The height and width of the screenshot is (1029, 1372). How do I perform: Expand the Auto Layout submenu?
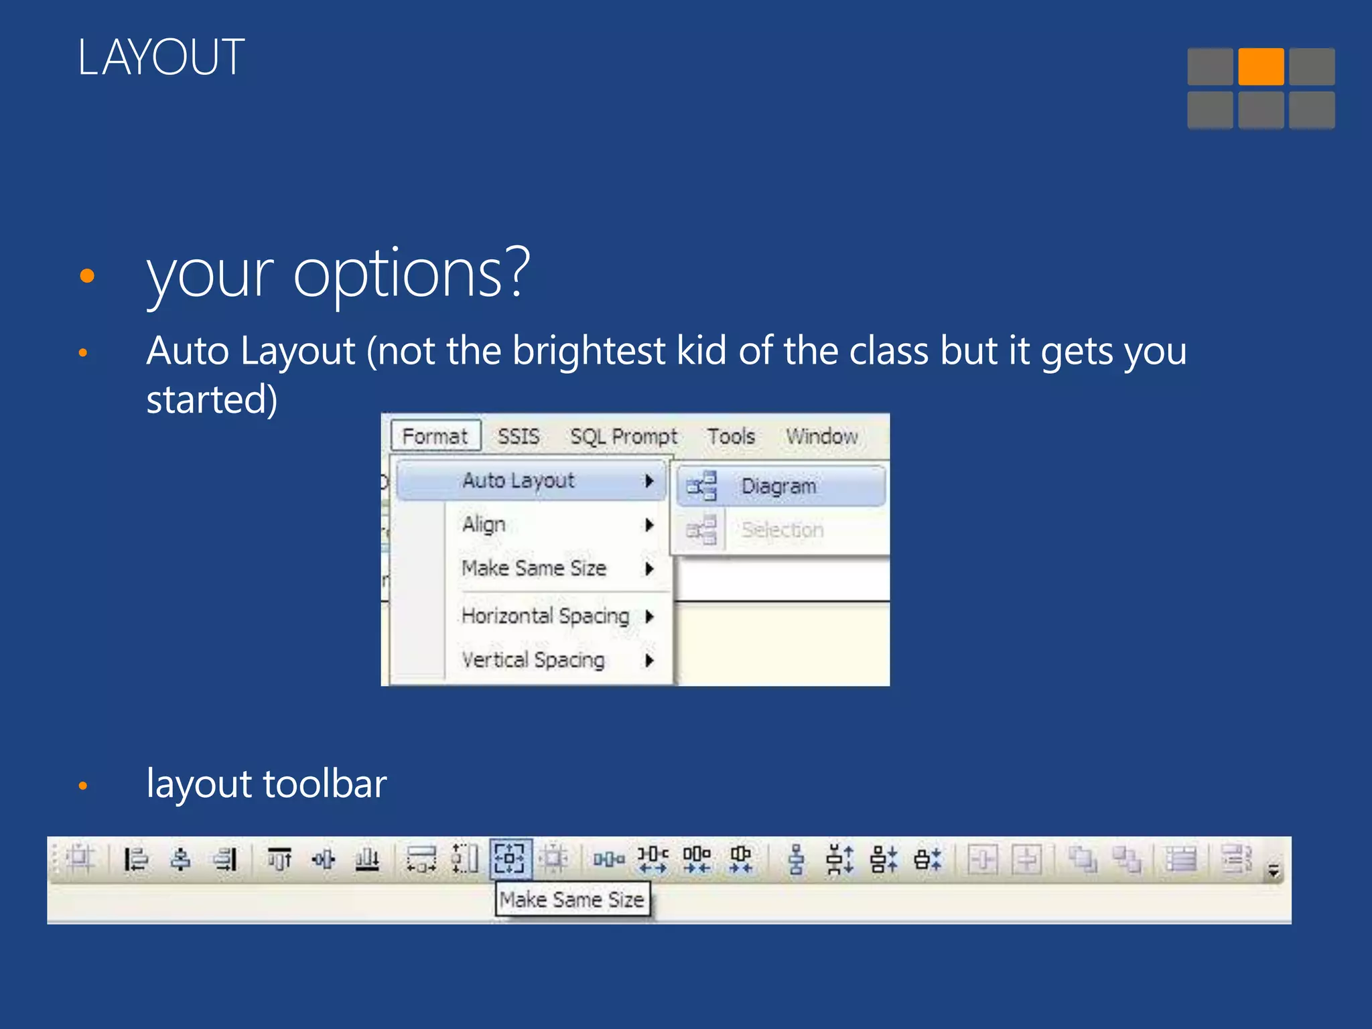click(x=531, y=480)
